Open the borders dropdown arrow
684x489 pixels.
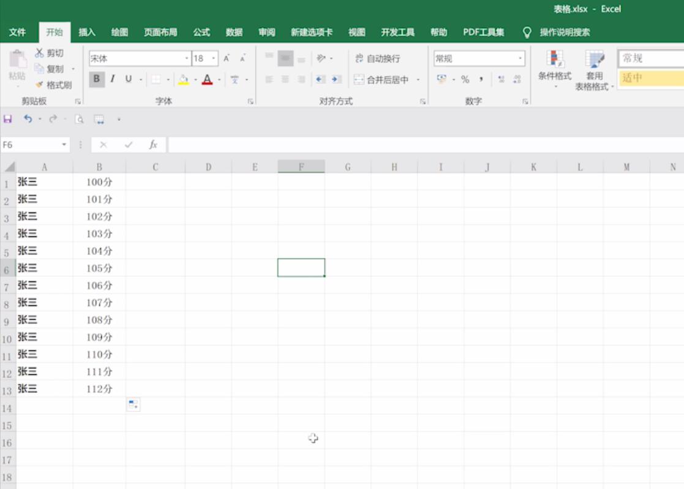coord(168,80)
